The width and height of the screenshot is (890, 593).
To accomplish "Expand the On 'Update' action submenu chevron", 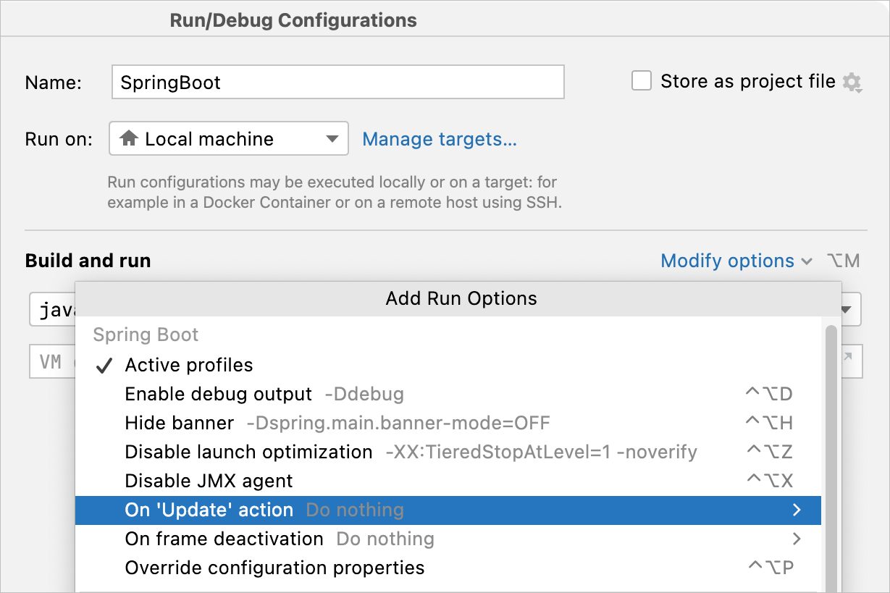I will [797, 510].
